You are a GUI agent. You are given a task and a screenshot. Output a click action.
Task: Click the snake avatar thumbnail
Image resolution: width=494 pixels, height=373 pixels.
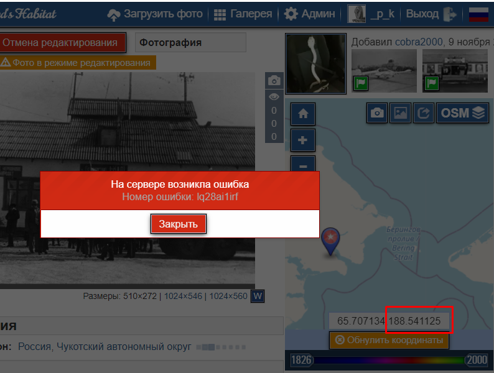315,63
